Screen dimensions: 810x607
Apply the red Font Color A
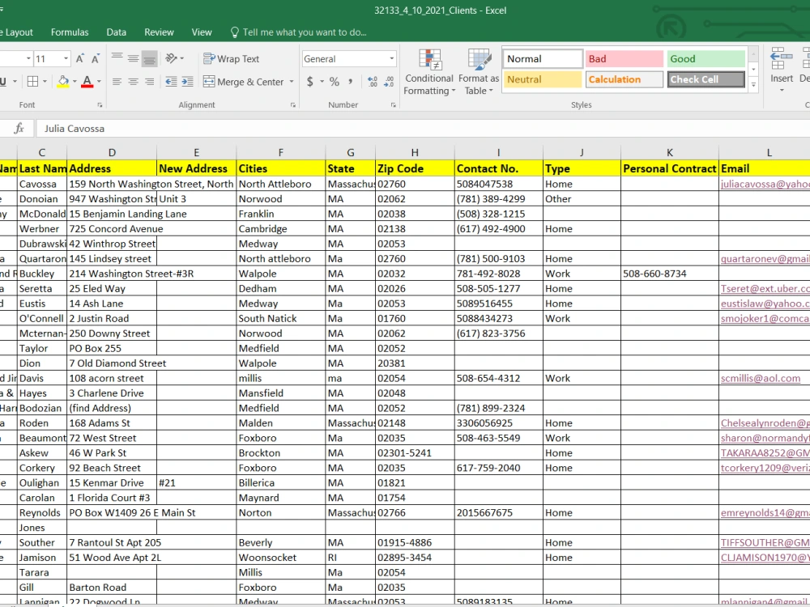[87, 82]
